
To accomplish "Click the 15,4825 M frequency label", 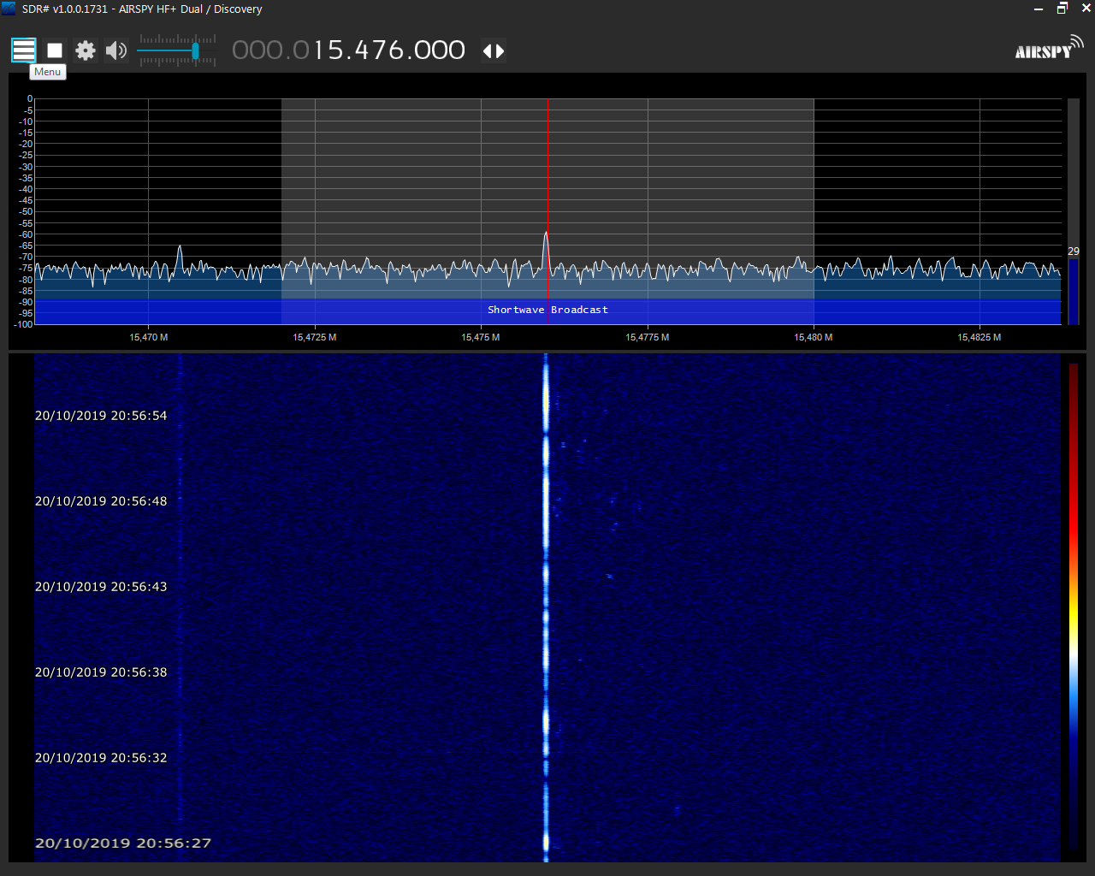I will point(980,337).
